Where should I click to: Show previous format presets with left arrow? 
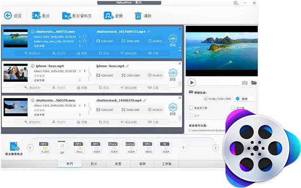pyautogui.click(x=30, y=148)
